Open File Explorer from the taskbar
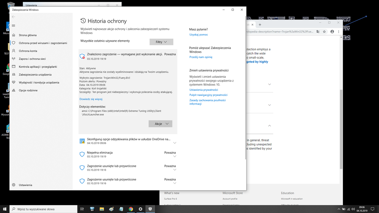The height and width of the screenshot is (213, 379). point(102,209)
